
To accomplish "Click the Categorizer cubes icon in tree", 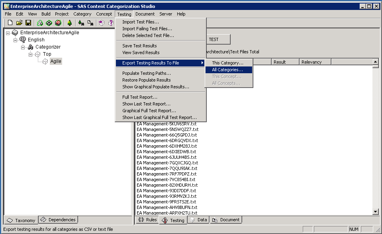I will tap(30, 47).
